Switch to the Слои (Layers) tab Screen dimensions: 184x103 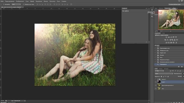(x=156, y=69)
